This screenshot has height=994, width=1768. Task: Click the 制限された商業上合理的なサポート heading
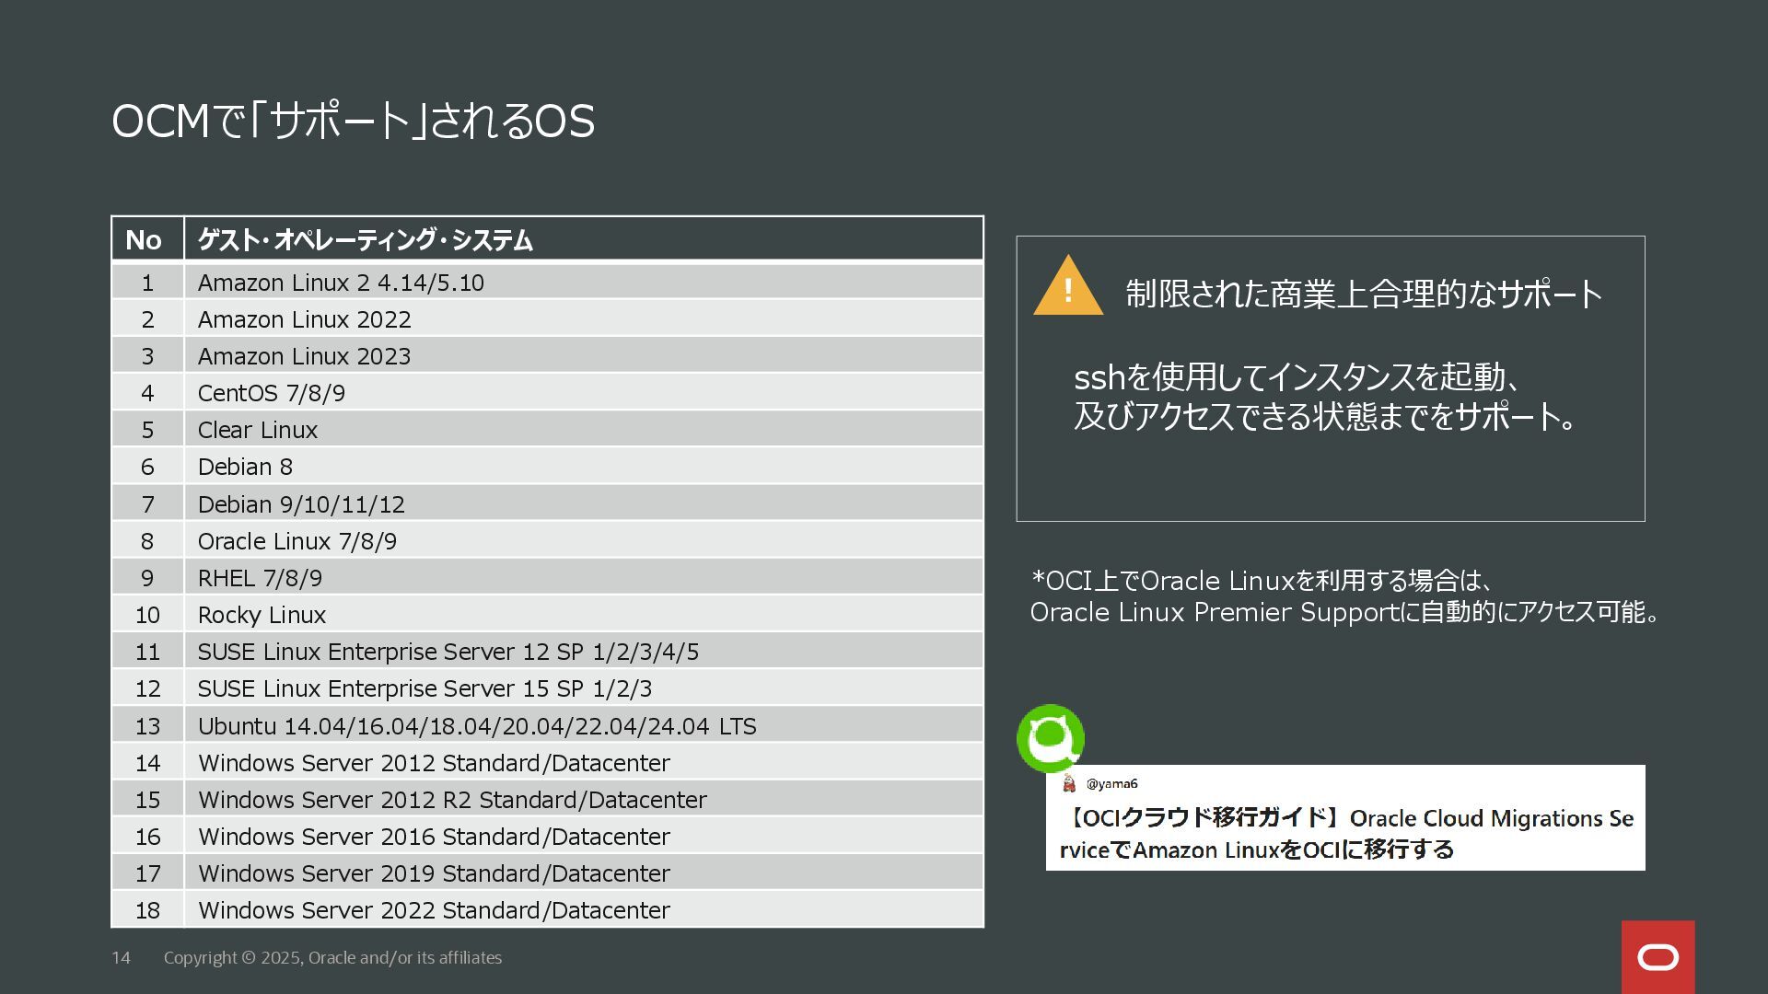point(1364,295)
